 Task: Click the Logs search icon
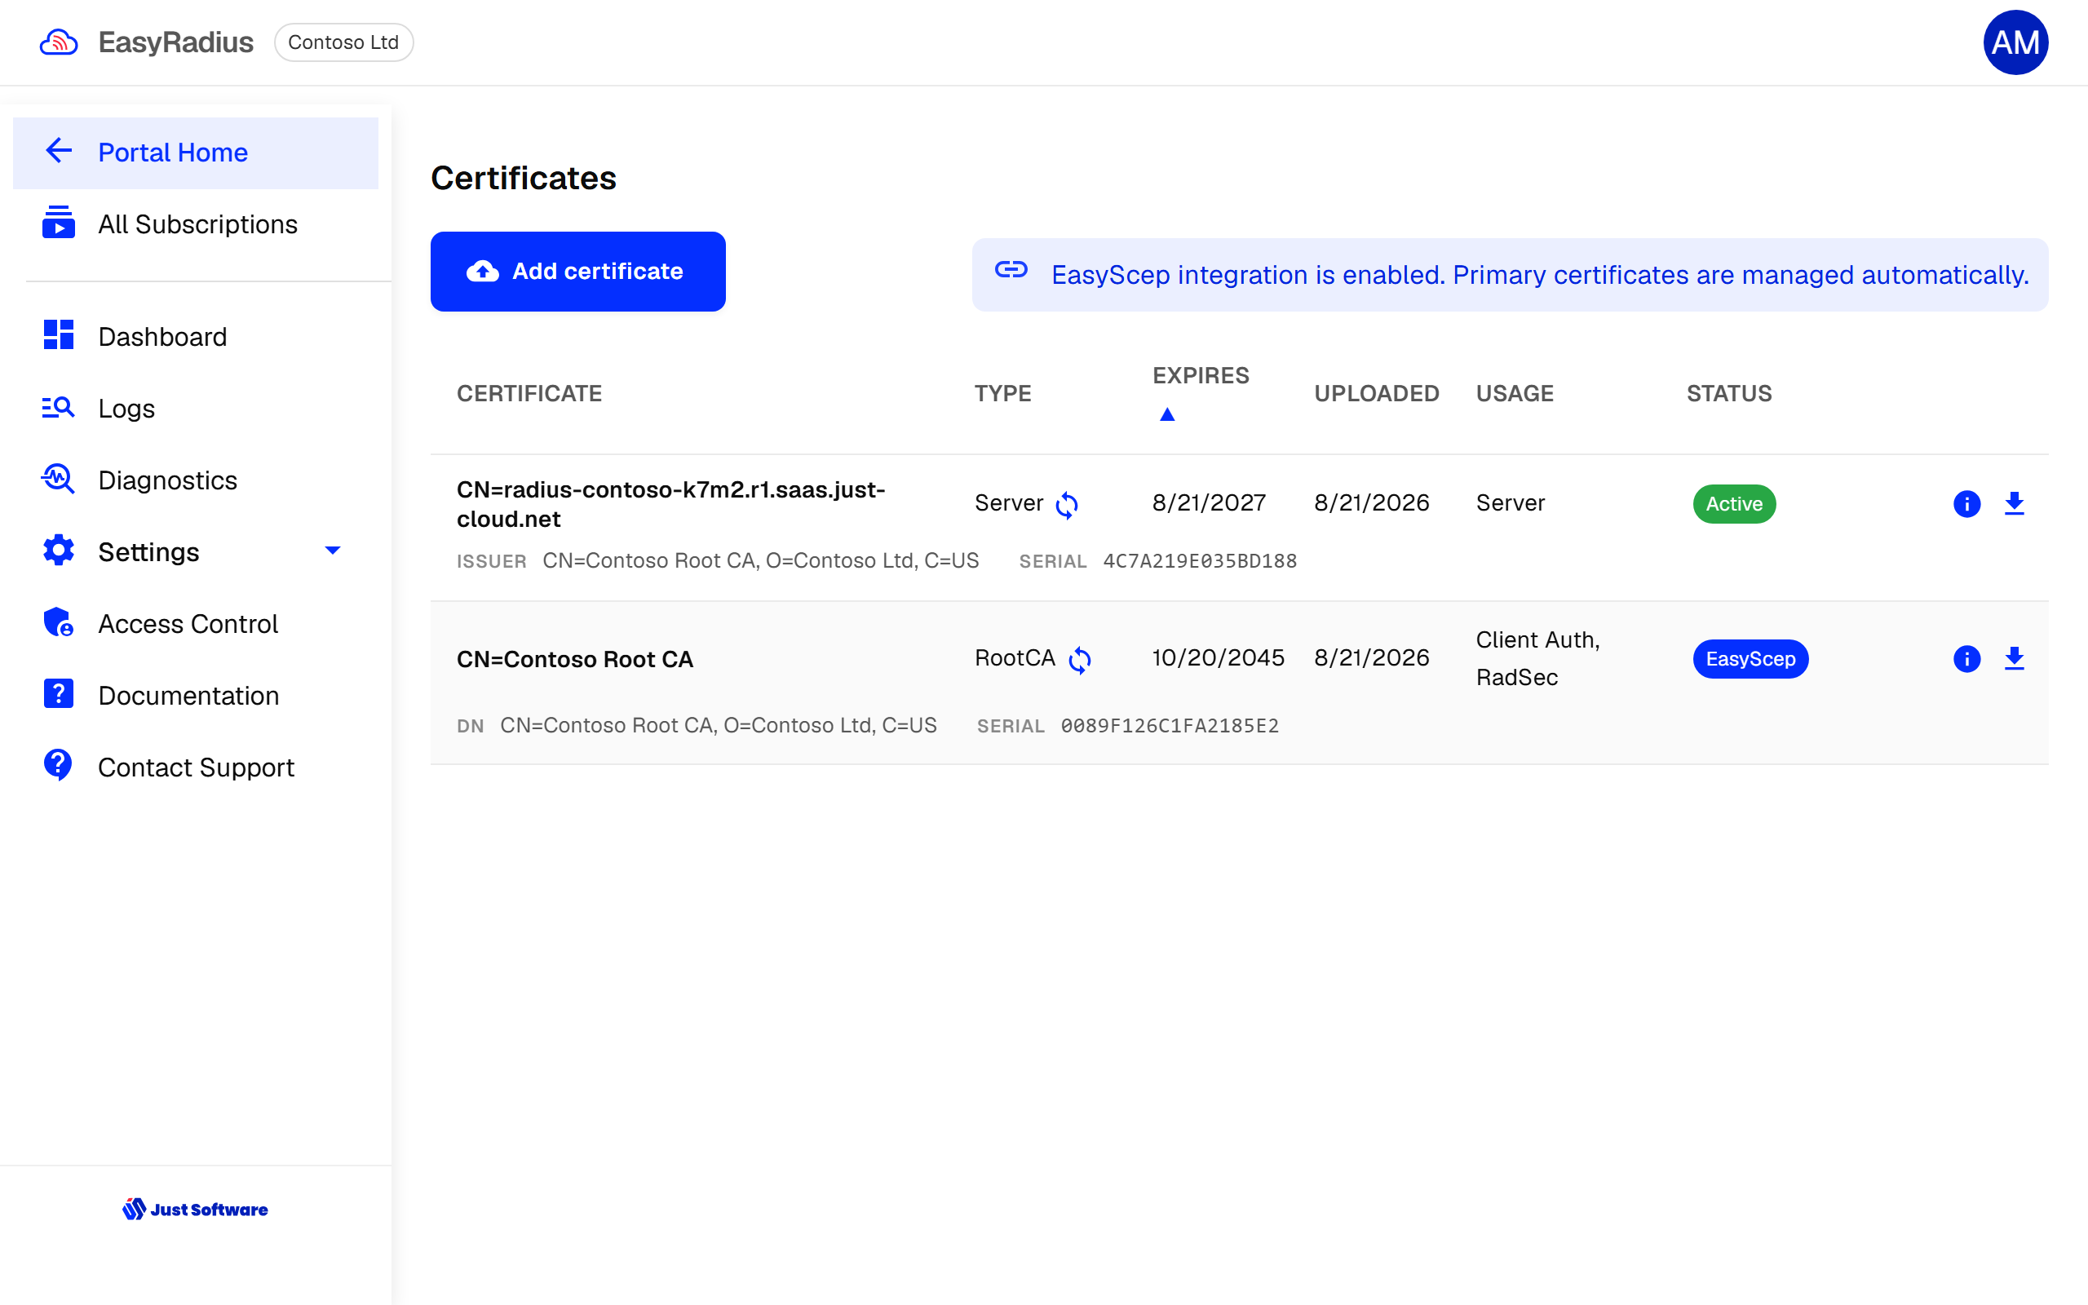click(x=59, y=406)
